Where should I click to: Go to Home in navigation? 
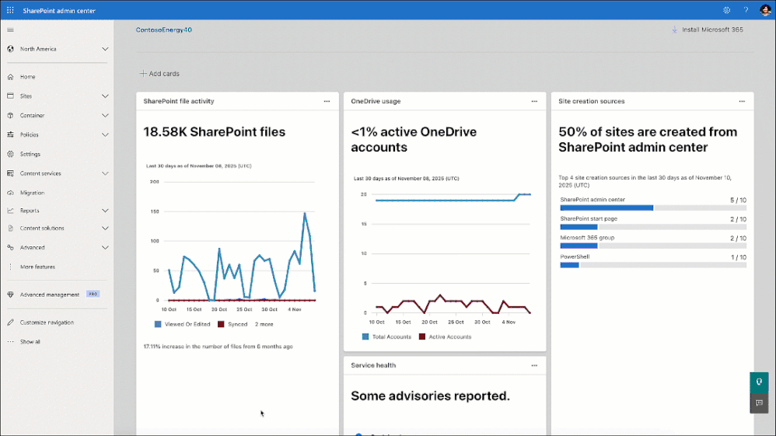28,77
